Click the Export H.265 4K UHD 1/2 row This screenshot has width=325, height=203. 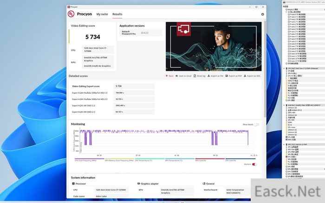coord(112,106)
